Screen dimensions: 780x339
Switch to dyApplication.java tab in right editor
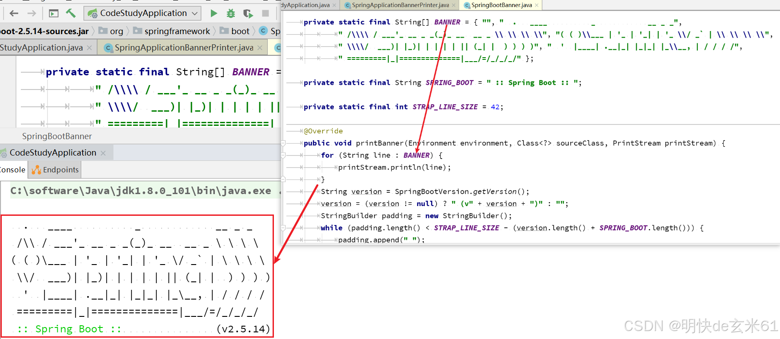point(306,5)
